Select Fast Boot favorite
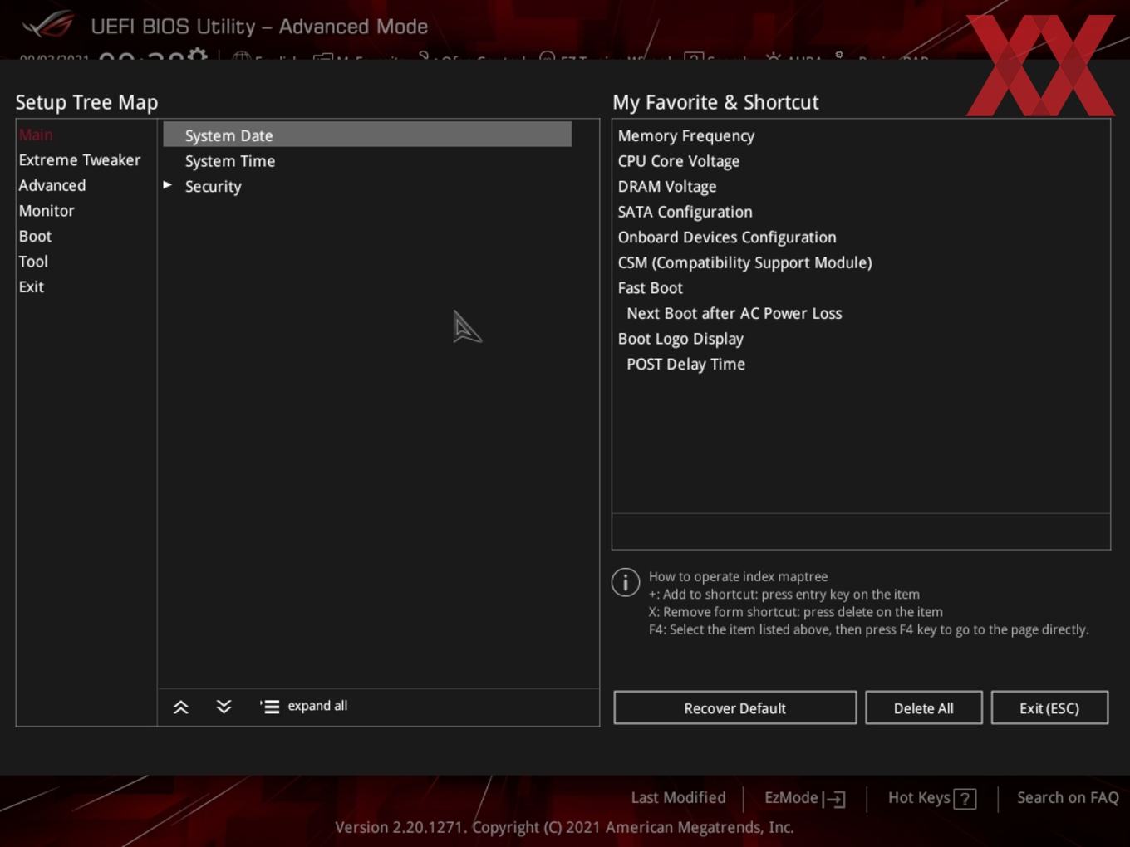The image size is (1130, 847). (651, 288)
